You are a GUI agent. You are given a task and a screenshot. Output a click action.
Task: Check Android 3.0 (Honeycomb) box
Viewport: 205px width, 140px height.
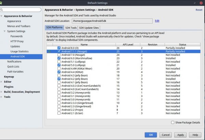[59, 99]
